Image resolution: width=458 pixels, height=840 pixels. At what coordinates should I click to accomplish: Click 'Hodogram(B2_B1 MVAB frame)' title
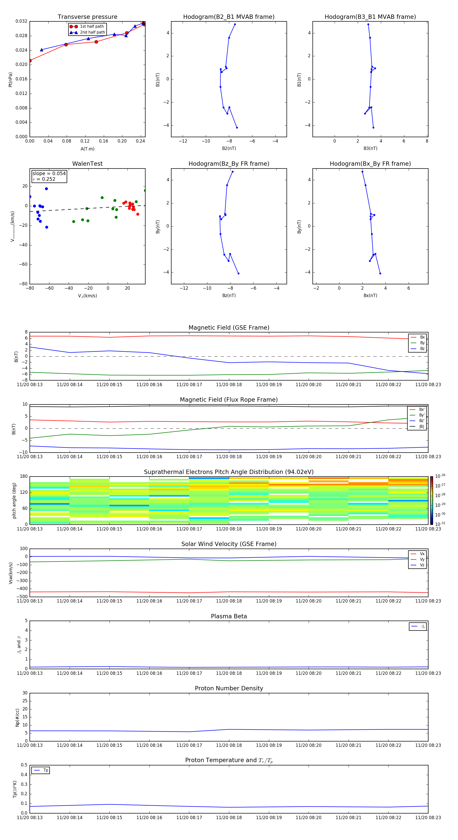coord(229,17)
